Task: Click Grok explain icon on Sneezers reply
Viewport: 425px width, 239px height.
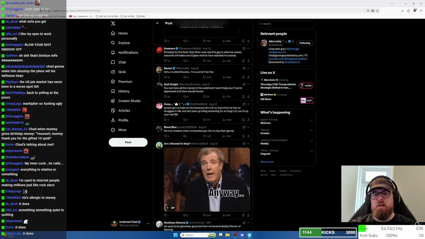Action: 244,48
